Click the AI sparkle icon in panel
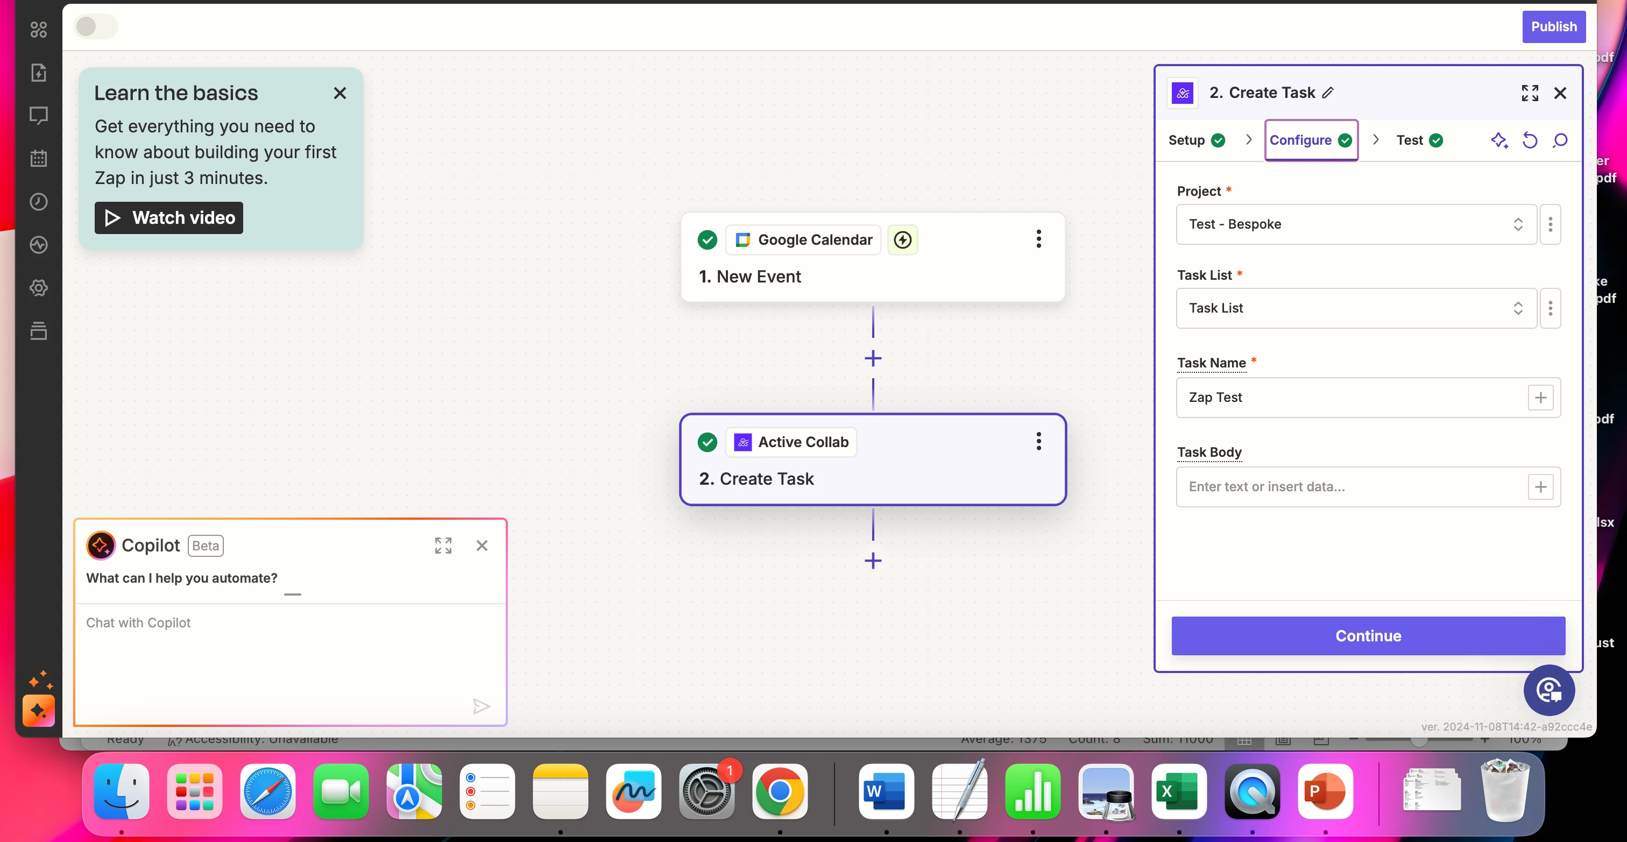Screen dimensions: 1627x842 (x=1499, y=140)
